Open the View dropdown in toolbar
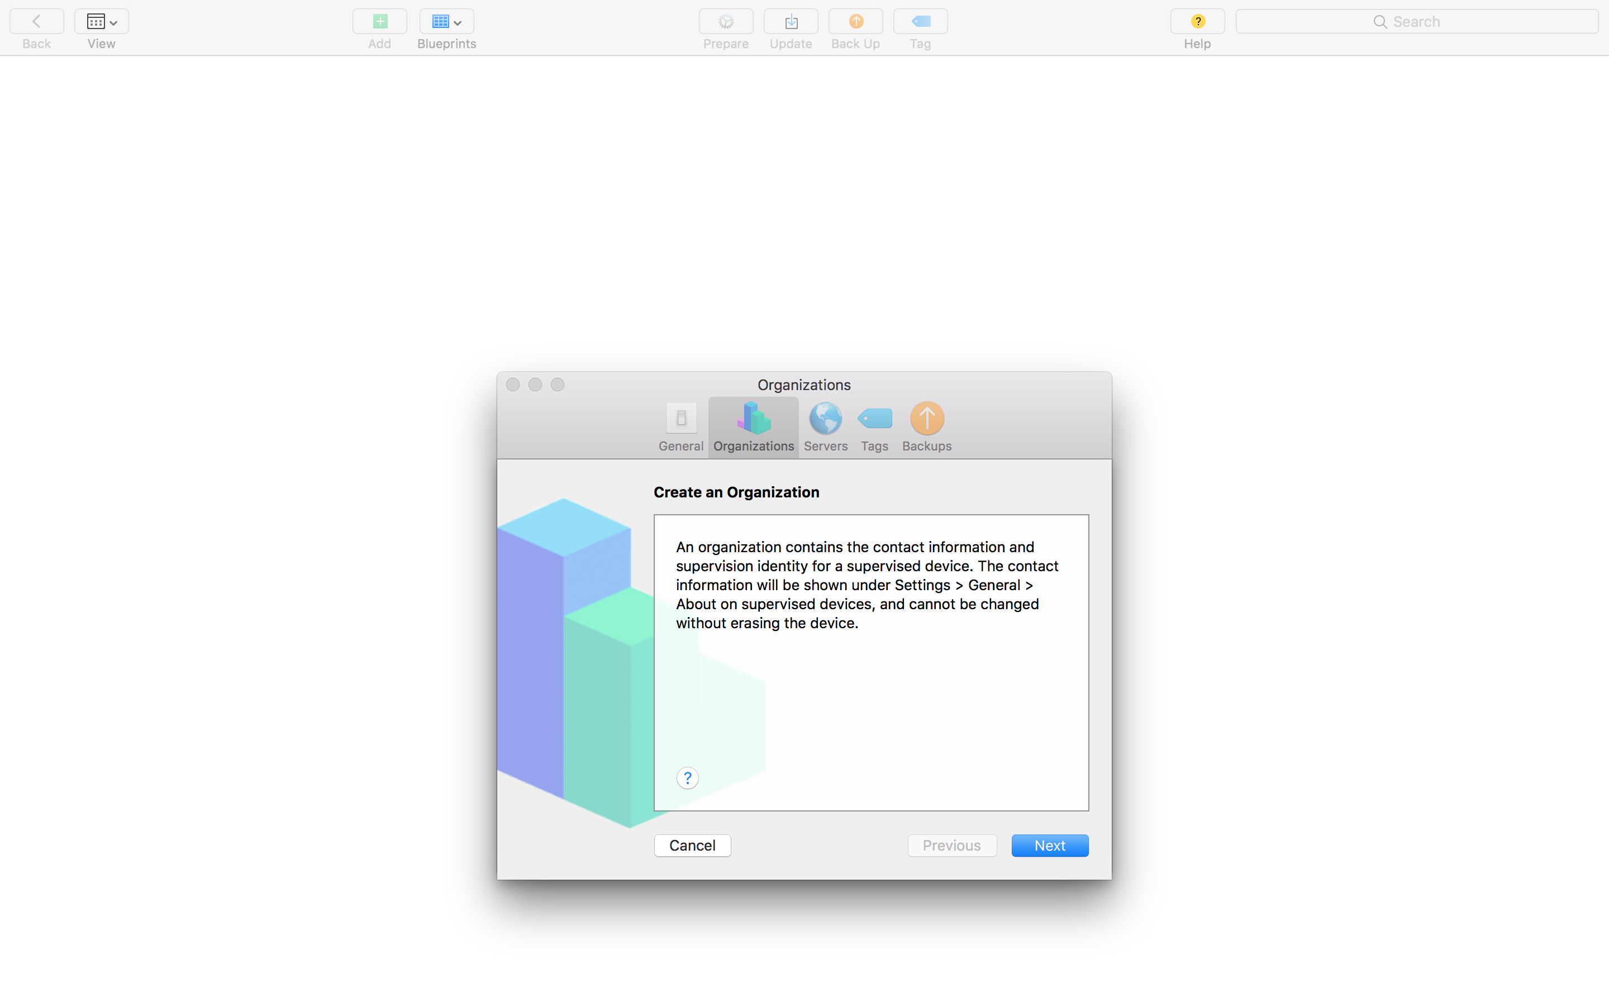Viewport: 1609px width, 1006px height. [x=101, y=21]
